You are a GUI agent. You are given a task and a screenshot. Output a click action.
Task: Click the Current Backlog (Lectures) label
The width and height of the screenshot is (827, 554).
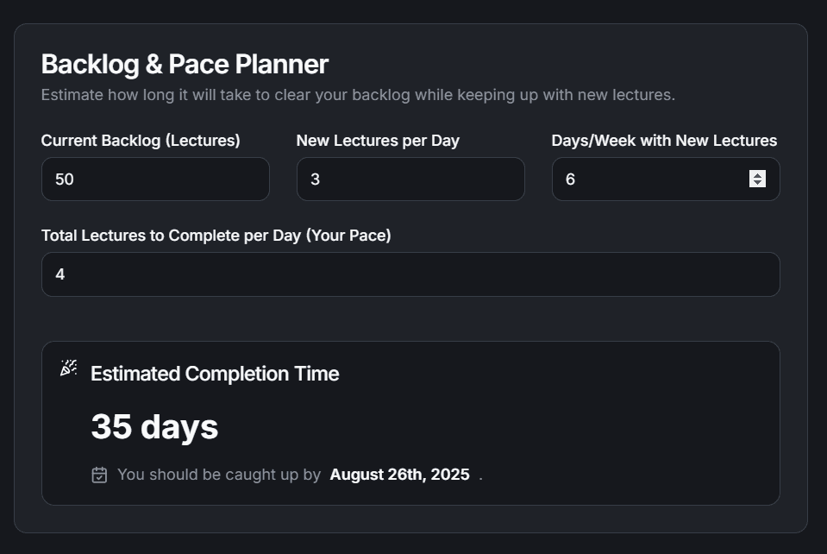pos(141,140)
